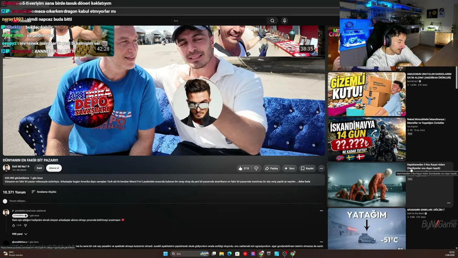Save the video with Kaydet
The image size is (458, 258).
point(307,168)
